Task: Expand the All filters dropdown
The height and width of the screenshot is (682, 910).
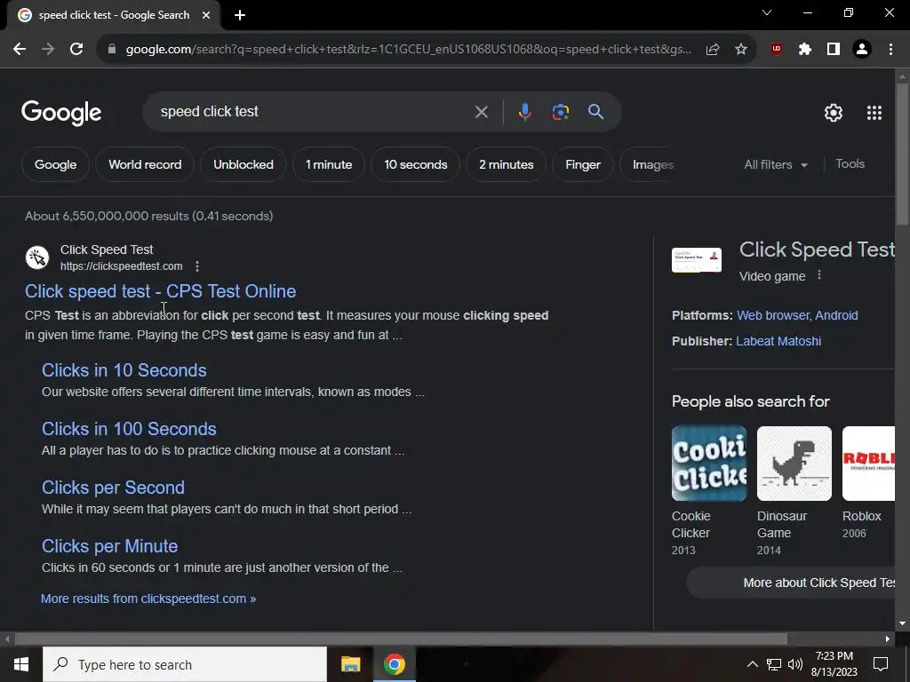Action: tap(775, 164)
